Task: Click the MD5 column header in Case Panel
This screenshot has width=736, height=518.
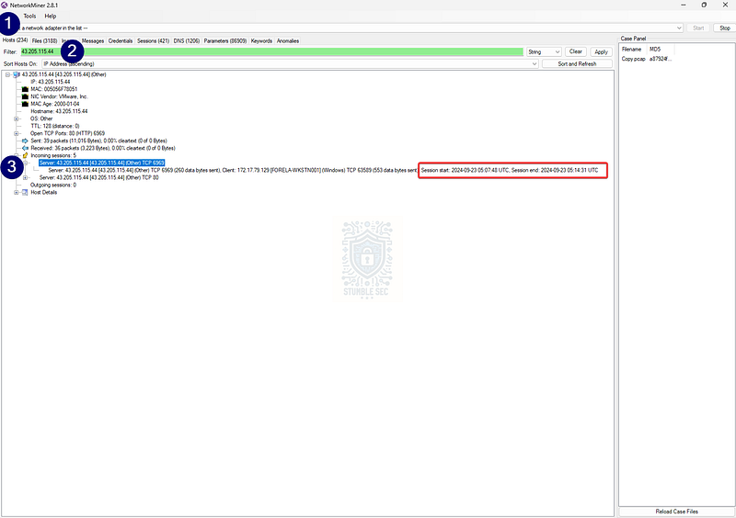Action: click(x=661, y=49)
